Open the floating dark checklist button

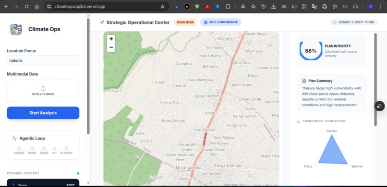(379, 106)
